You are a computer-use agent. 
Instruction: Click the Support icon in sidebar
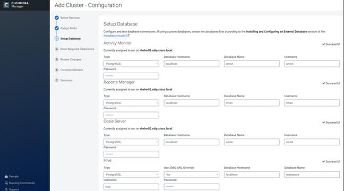6,189
